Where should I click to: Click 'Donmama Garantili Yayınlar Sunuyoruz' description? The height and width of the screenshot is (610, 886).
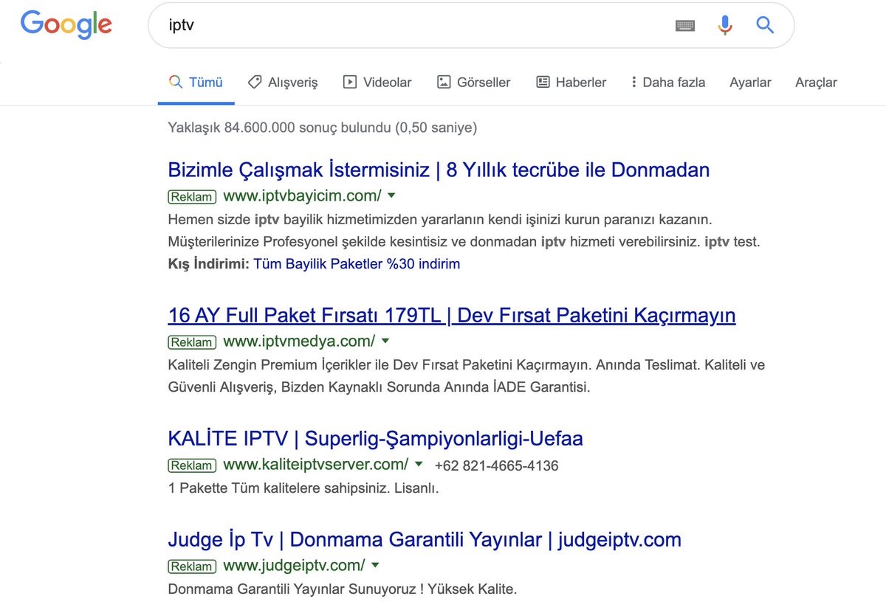[x=343, y=589]
